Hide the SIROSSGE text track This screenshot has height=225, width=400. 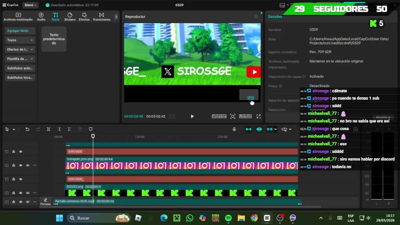(21, 152)
